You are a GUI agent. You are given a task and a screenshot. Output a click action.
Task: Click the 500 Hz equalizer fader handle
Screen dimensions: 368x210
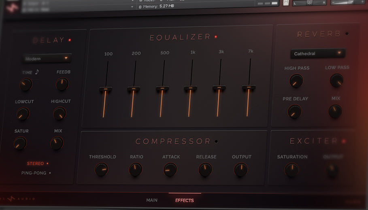[162, 89]
